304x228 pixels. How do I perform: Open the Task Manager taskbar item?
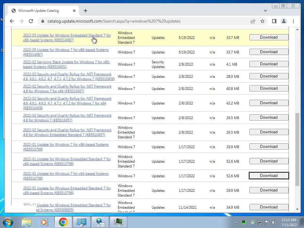tap(118, 222)
